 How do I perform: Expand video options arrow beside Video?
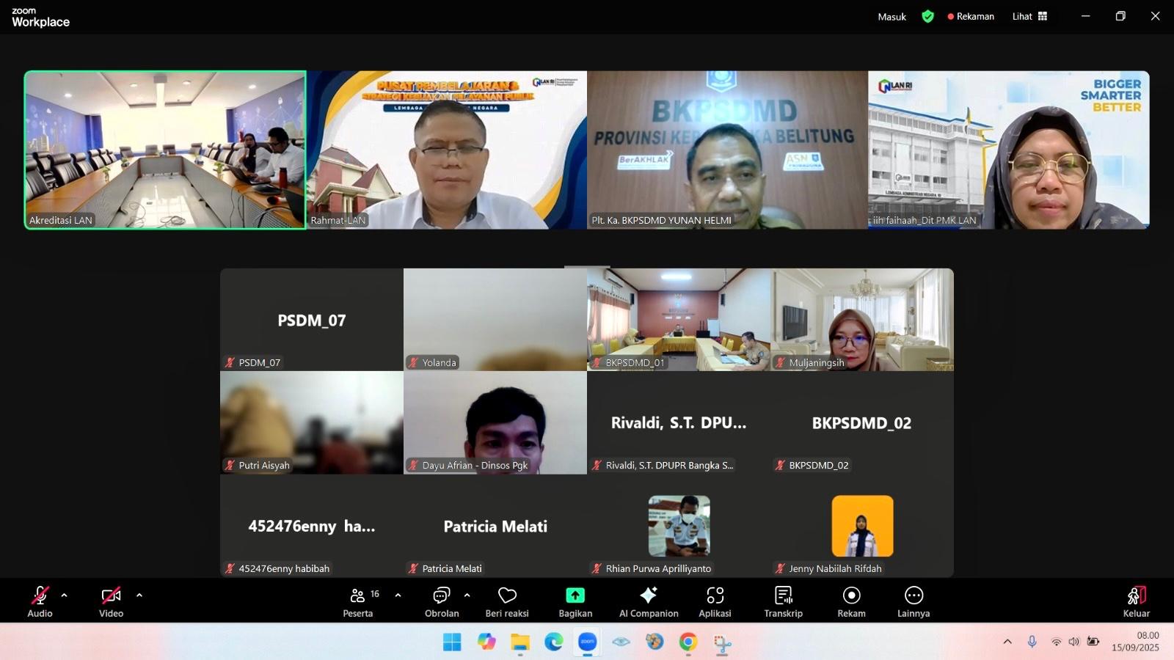pyautogui.click(x=139, y=595)
